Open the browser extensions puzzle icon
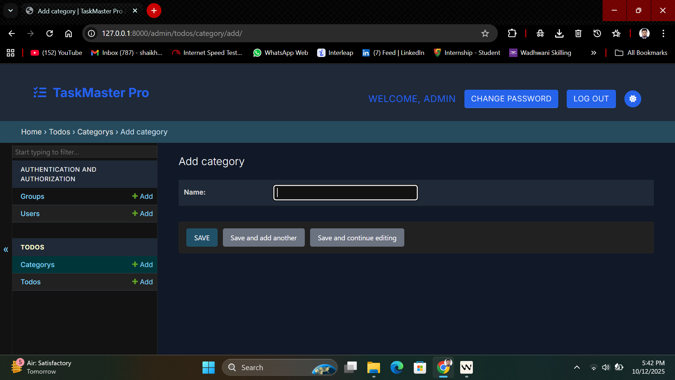This screenshot has height=380, width=675. (512, 33)
